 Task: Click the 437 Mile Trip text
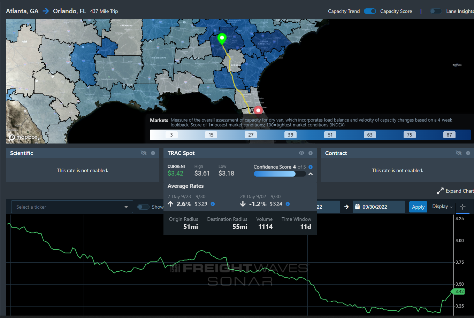(104, 11)
